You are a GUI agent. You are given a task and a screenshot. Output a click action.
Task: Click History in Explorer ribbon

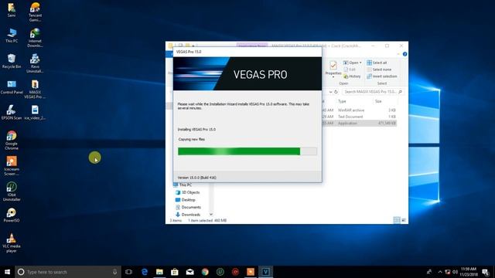click(x=352, y=76)
